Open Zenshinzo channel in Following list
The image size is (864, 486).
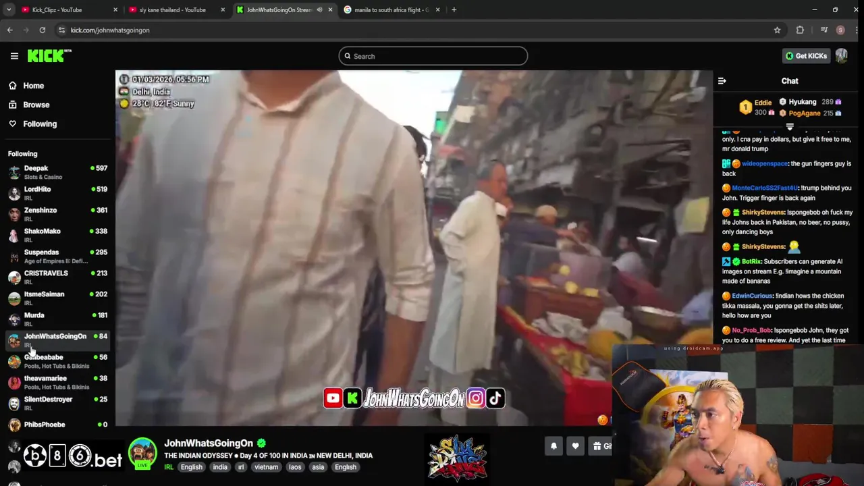pos(57,214)
